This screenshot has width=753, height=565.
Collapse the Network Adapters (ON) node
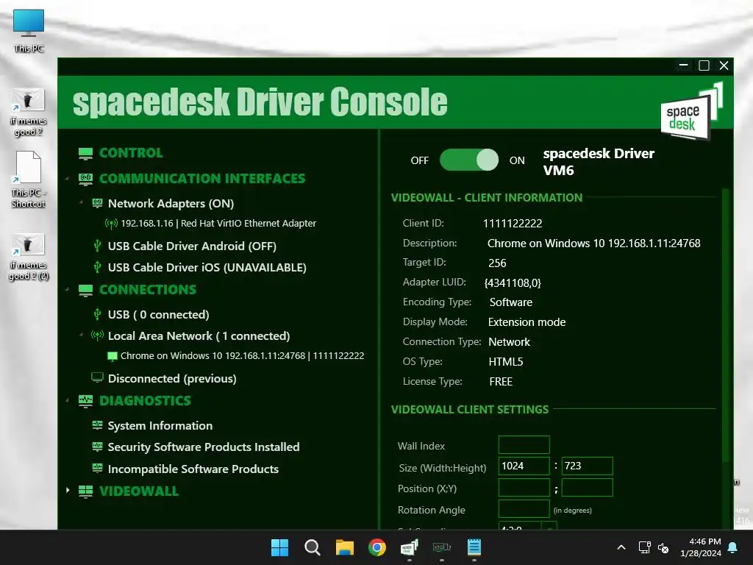(x=81, y=203)
